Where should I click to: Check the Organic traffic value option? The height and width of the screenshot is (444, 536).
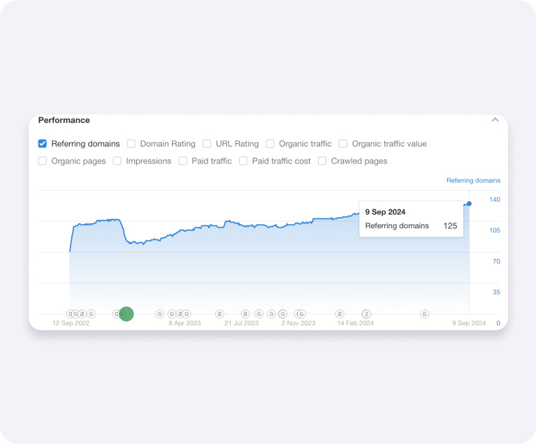(343, 143)
